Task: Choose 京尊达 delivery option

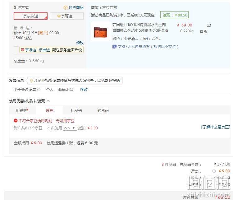Action: click(x=66, y=16)
